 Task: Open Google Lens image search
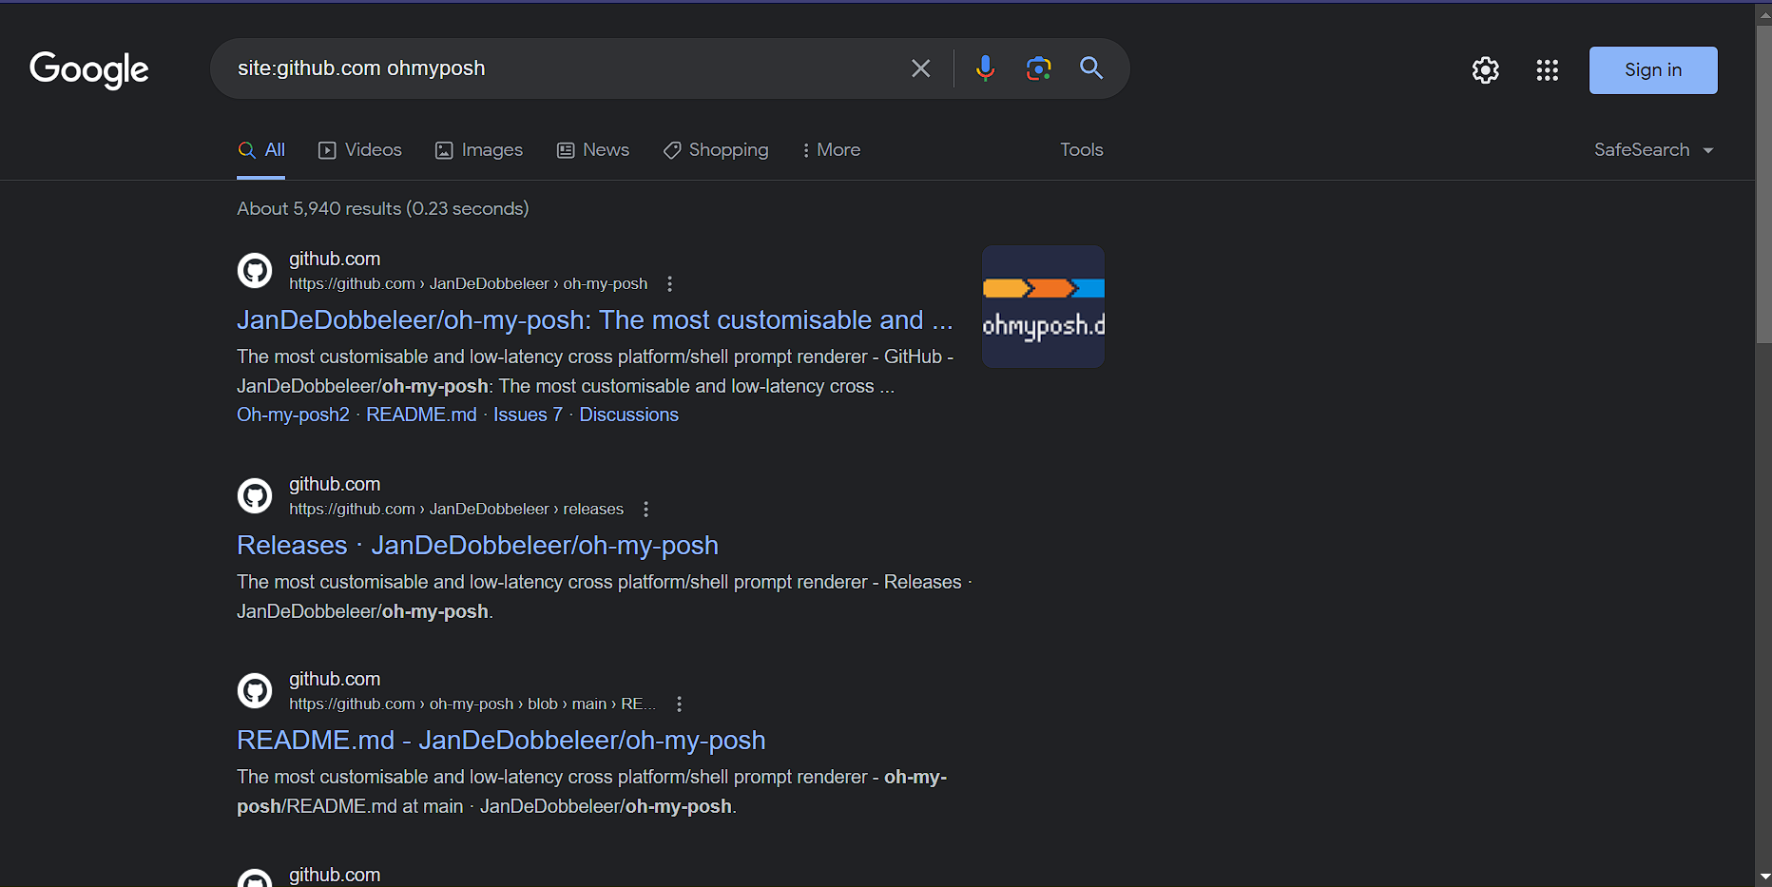(x=1038, y=68)
